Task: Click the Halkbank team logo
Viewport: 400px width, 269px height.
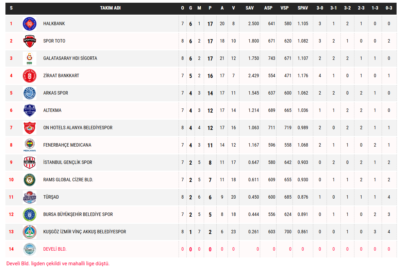Action: click(29, 24)
